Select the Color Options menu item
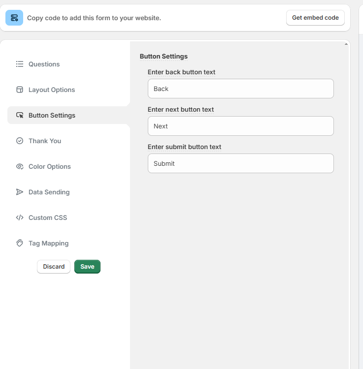363x369 pixels. click(50, 166)
